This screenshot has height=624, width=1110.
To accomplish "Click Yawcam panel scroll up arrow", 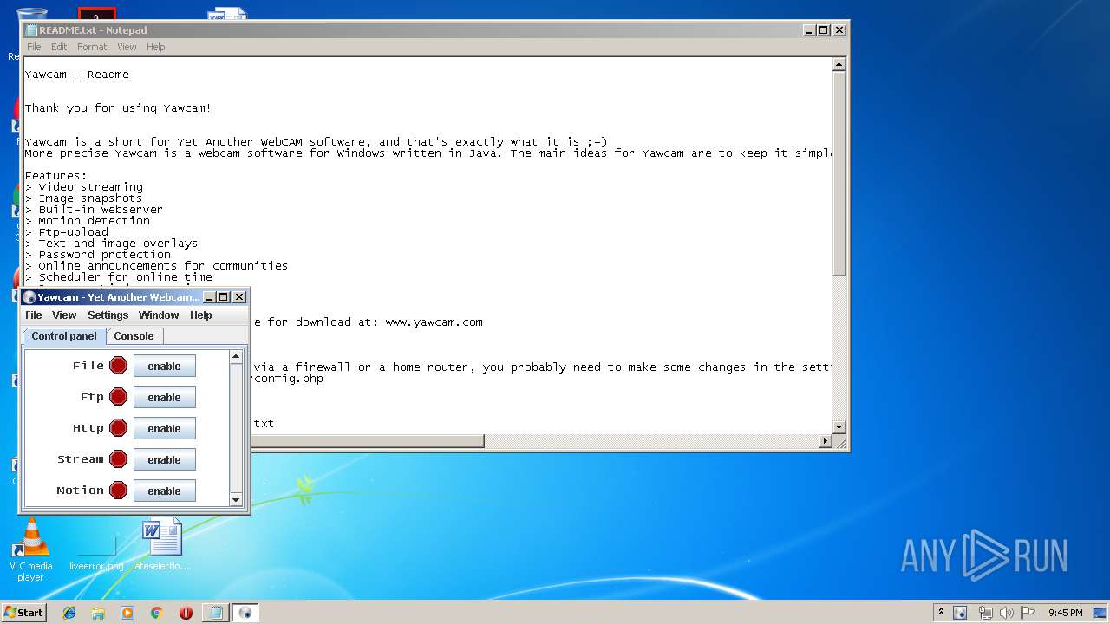I will tap(236, 356).
